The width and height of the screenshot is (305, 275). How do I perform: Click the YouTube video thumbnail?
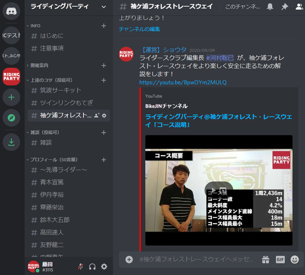219,190
